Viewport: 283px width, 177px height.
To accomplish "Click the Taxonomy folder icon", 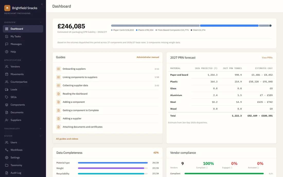I will coord(7,165).
